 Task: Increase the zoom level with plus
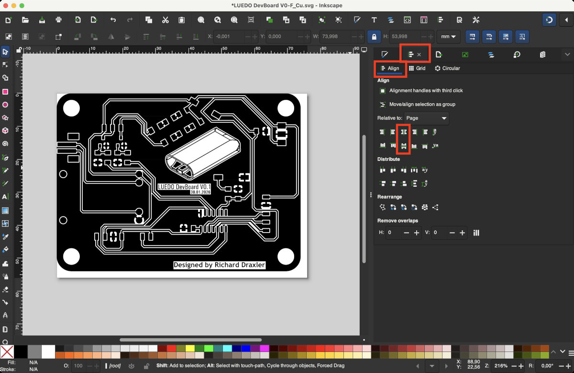521,366
